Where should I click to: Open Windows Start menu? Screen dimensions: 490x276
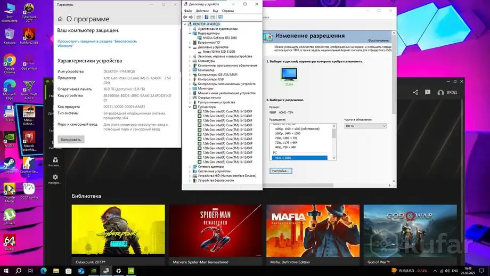6,271
